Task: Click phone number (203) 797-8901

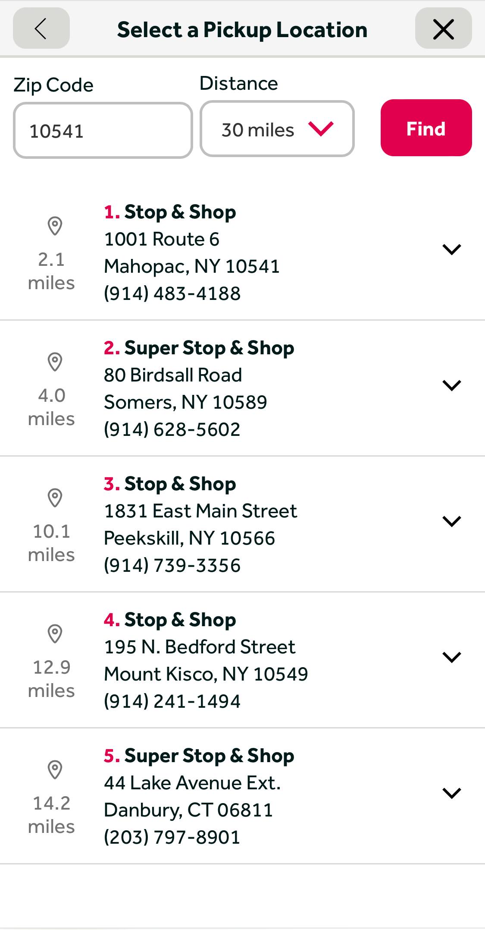Action: click(x=172, y=836)
